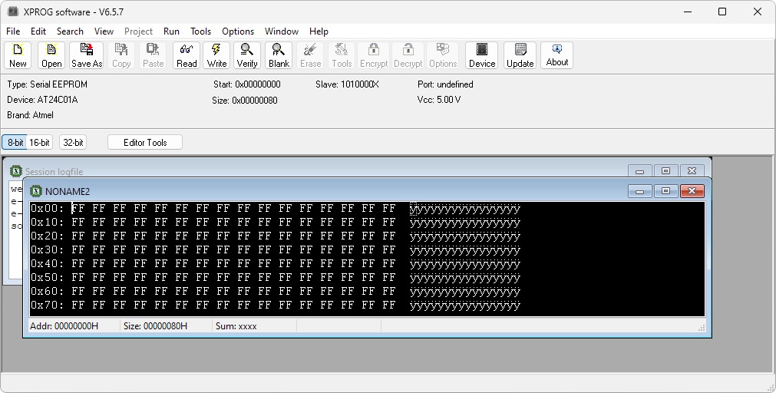Open the File menu
This screenshot has height=393, width=776.
tap(13, 31)
